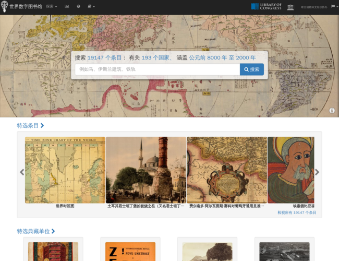
Task: Show map info via the info icon
Action: pos(332,111)
